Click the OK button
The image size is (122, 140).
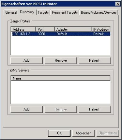(x=59, y=133)
